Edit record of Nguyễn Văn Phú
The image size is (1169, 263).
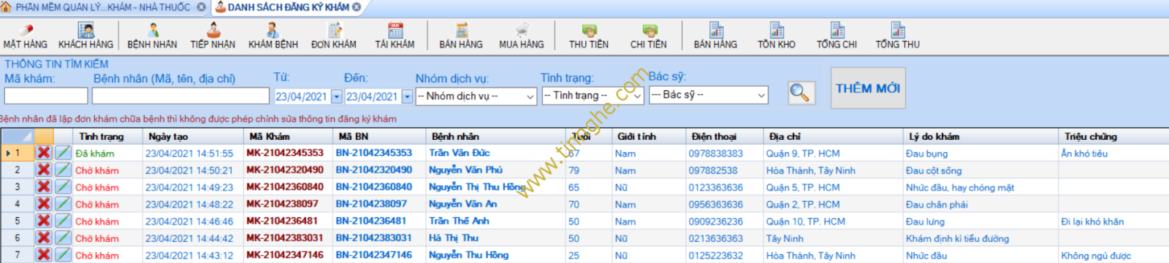coord(63,170)
